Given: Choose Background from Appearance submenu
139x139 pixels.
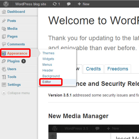Looking at the screenshot, I should click(51, 76).
